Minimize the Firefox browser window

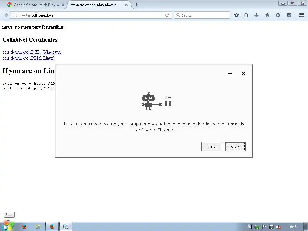click(283, 4)
